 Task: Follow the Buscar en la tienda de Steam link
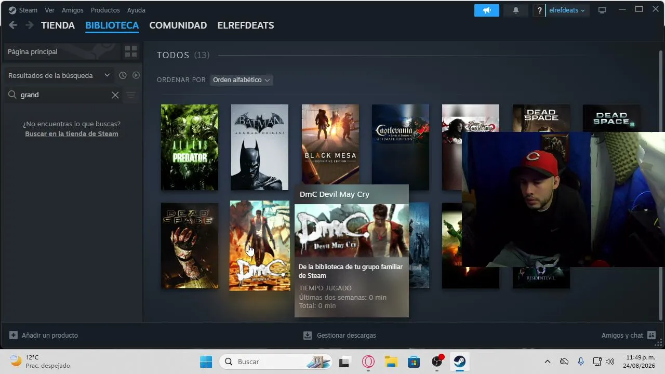(72, 133)
